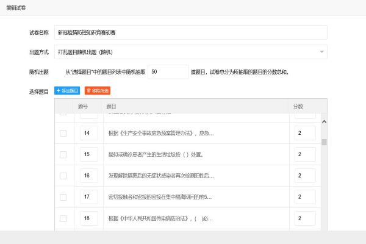Click the random question count field showing 50
This screenshot has height=244, width=366.
coord(168,71)
